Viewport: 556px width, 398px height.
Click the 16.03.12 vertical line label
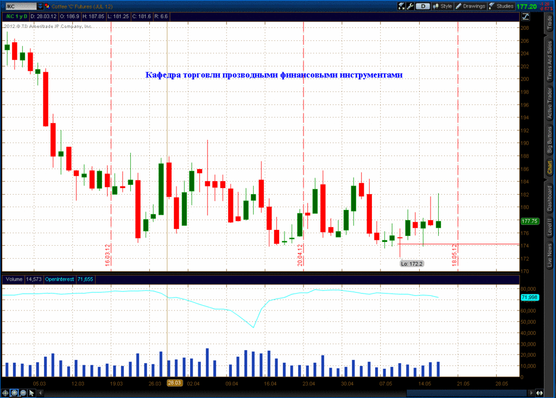[x=108, y=255]
